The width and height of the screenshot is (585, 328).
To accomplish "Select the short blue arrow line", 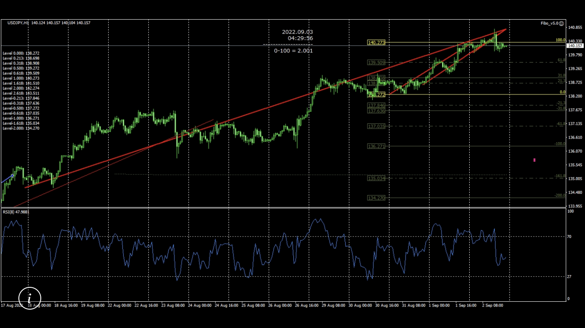I will 7,178.
